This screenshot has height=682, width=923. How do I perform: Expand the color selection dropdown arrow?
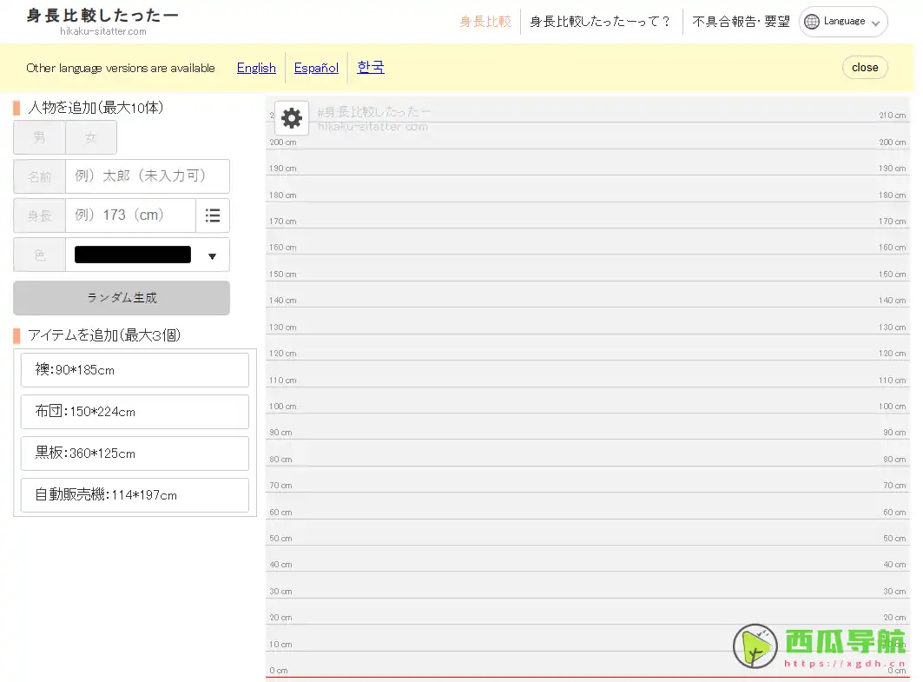click(210, 255)
